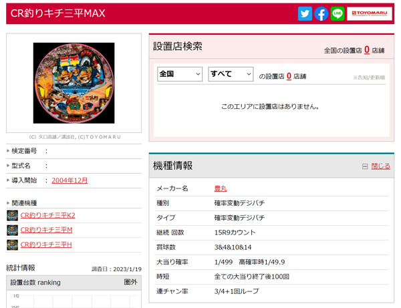Click the 統計情報 heading
401x308 pixels.
click(21, 268)
